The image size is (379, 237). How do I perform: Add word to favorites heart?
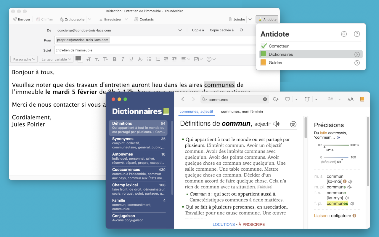click(287, 100)
